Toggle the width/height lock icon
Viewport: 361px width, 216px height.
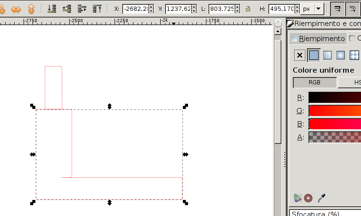point(248,9)
